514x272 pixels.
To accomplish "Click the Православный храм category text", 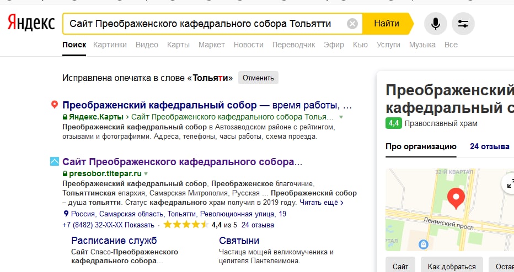I will coord(441,124).
